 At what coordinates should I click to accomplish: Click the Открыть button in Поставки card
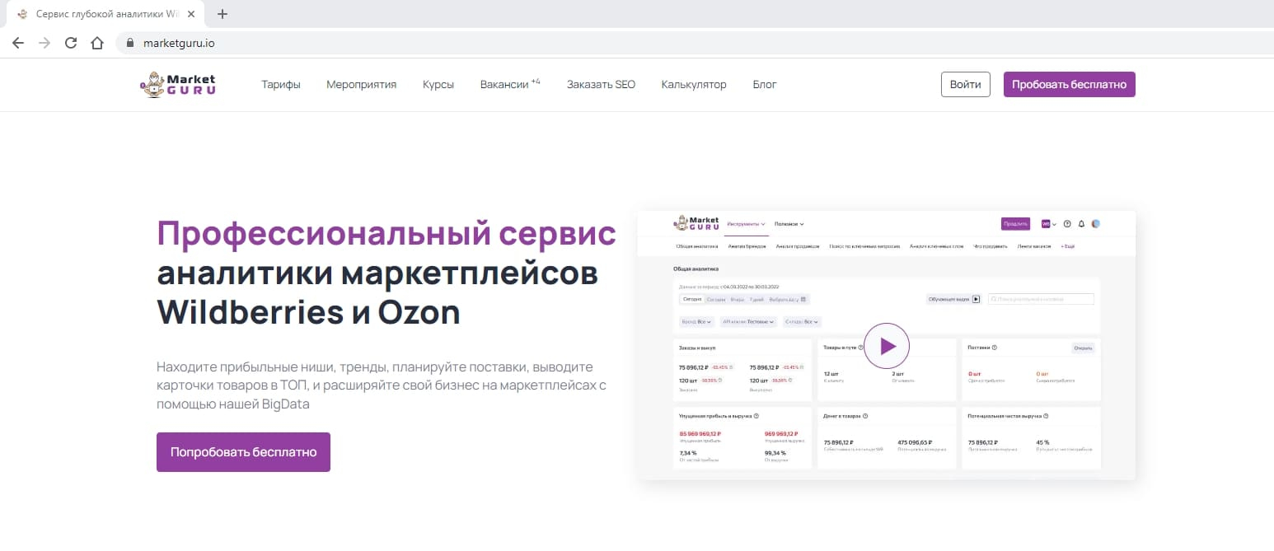click(1083, 348)
